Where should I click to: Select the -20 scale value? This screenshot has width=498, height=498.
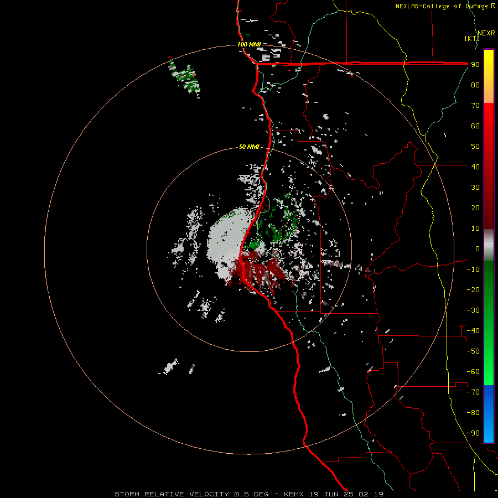pos(473,290)
